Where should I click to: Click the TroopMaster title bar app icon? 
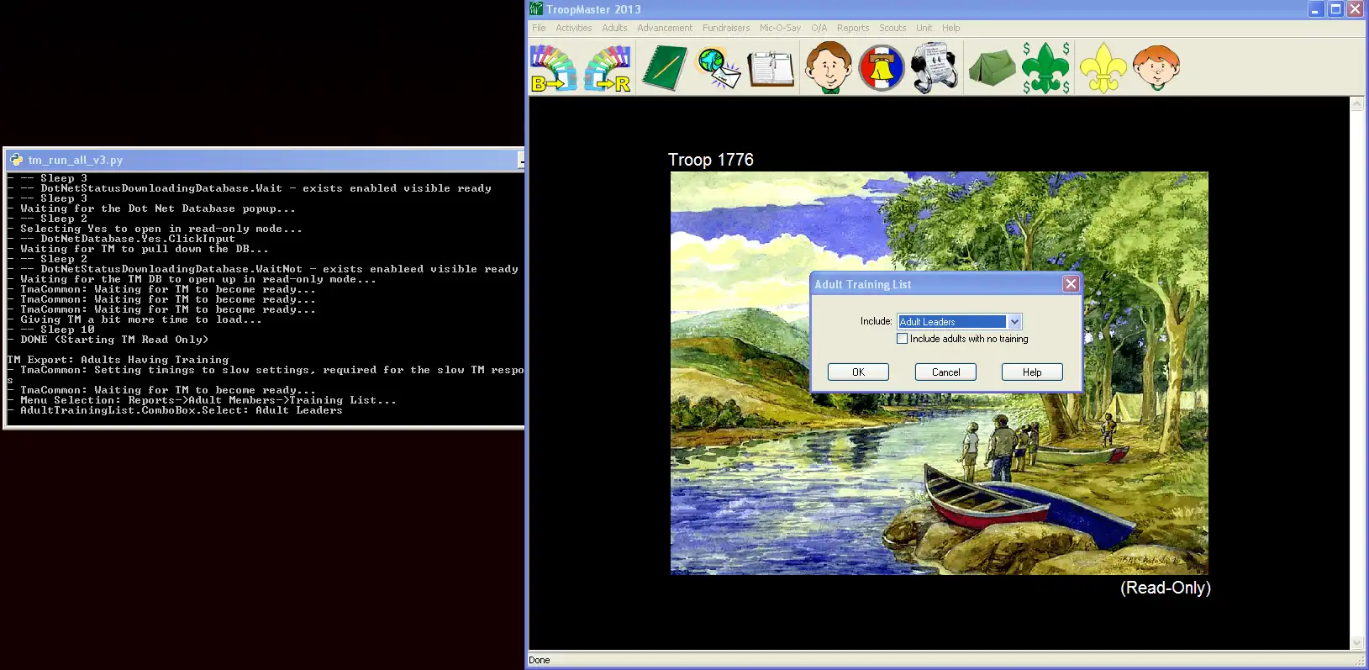536,9
